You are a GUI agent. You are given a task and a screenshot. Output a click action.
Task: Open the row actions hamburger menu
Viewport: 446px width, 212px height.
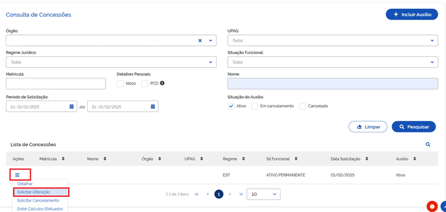coord(17,175)
